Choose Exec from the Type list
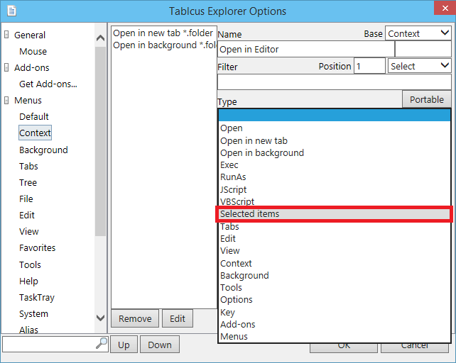Screen dimensions: 456x363 [335, 165]
